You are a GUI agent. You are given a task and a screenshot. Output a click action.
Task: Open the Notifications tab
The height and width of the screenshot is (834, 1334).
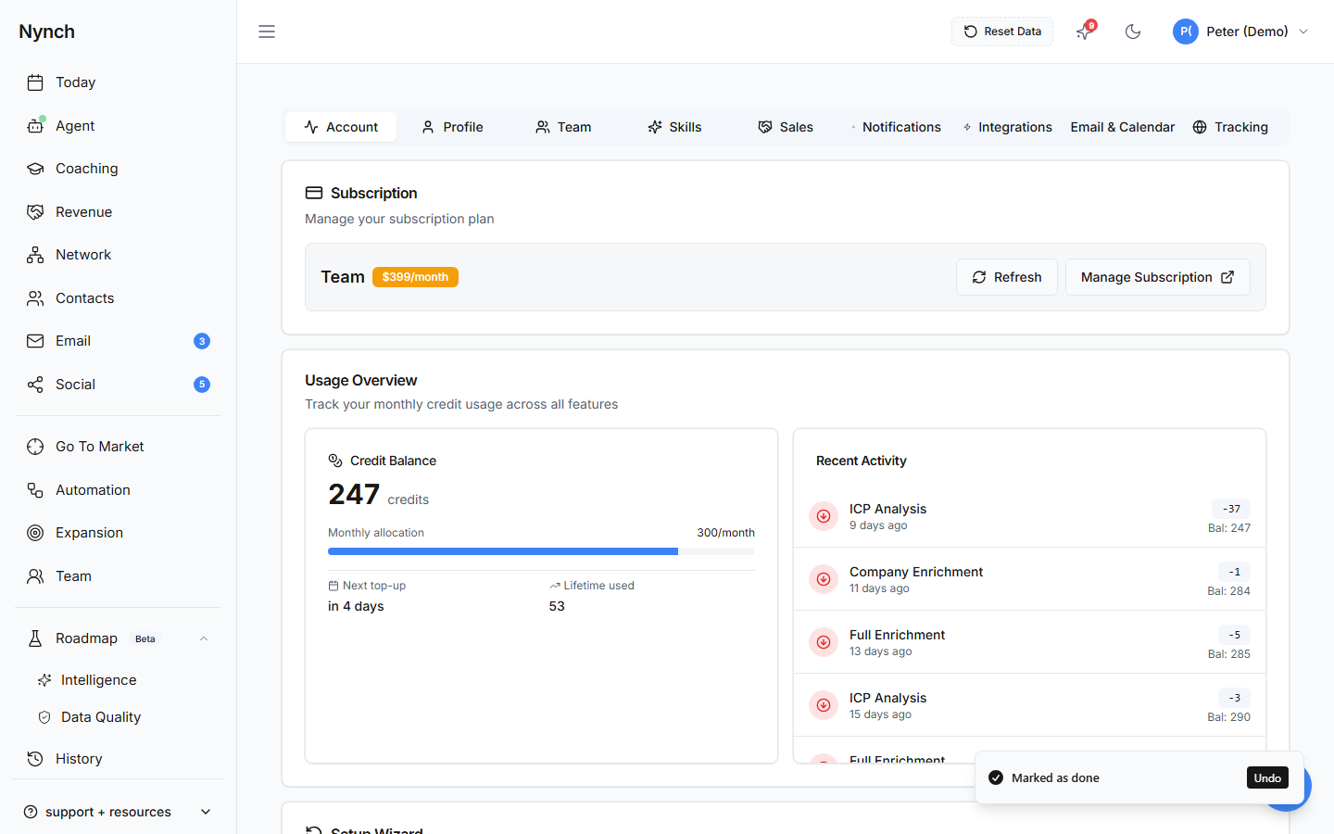(x=896, y=127)
